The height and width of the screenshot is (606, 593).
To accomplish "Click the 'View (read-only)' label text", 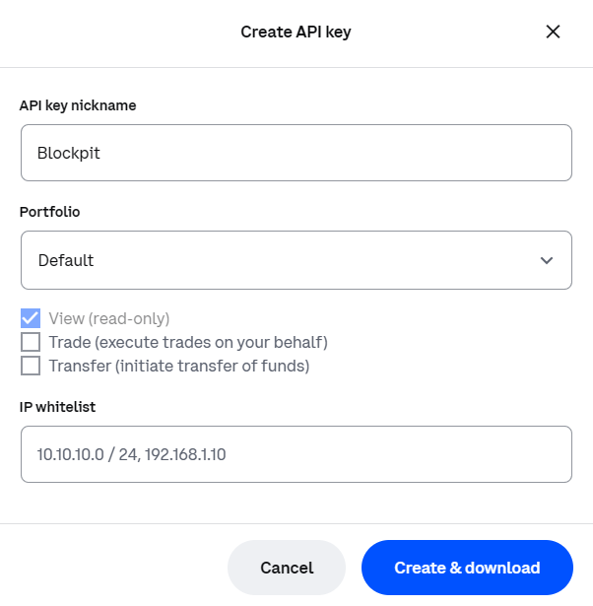I will point(109,319).
